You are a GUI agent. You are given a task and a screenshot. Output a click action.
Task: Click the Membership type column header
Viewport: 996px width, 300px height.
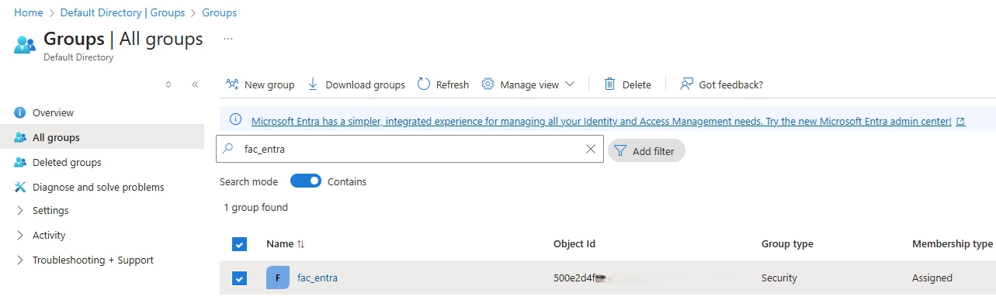(953, 244)
